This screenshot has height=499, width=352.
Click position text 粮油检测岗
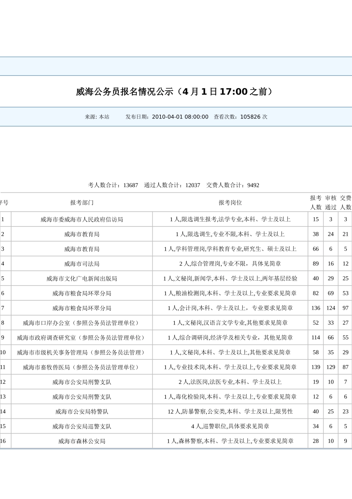point(190,293)
